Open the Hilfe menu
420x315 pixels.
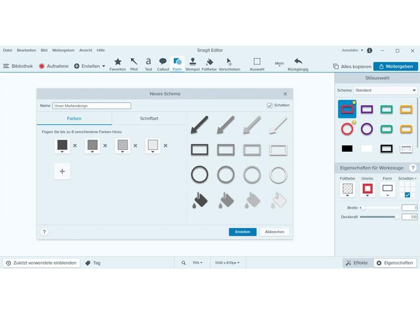click(x=101, y=50)
